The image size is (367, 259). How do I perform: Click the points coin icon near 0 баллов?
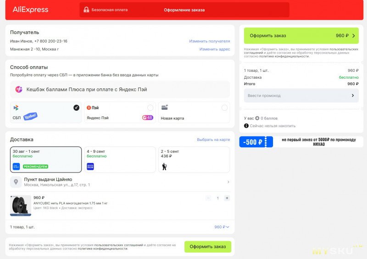(x=257, y=118)
